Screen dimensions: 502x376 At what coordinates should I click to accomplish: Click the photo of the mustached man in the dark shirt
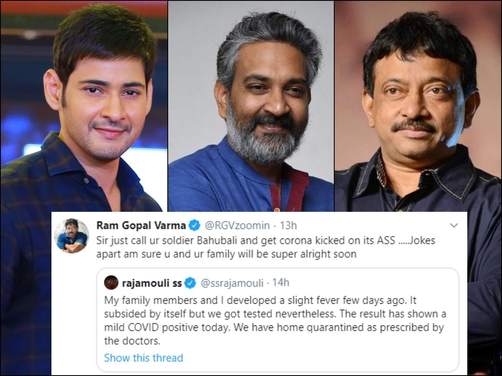point(418,106)
